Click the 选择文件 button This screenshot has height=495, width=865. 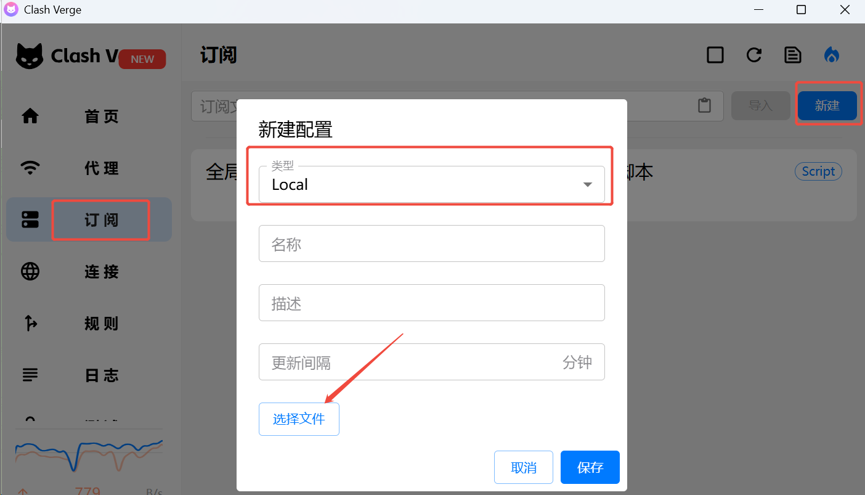tap(299, 419)
